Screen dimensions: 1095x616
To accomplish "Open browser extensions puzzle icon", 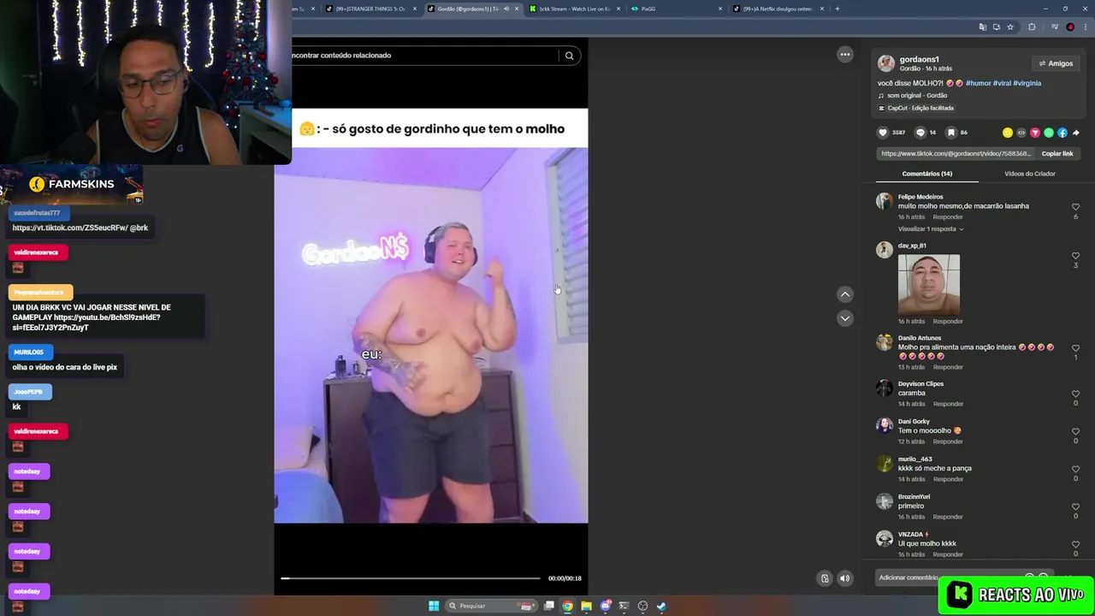I will tap(1032, 27).
